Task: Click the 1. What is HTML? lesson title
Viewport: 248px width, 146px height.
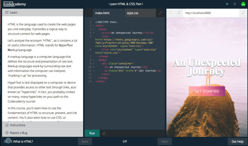Action: pos(22,141)
